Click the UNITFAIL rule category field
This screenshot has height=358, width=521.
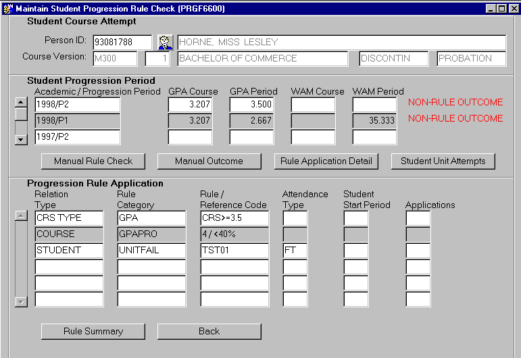click(x=151, y=251)
